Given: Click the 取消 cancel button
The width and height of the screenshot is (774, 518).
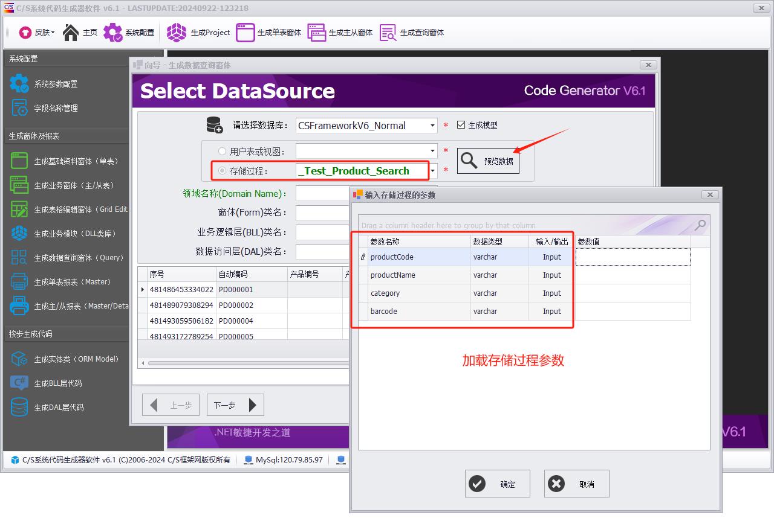Looking at the screenshot, I should (x=576, y=484).
